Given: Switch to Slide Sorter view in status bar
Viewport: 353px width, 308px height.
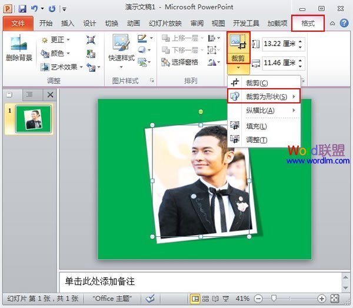Looking at the screenshot, I should coord(205,299).
